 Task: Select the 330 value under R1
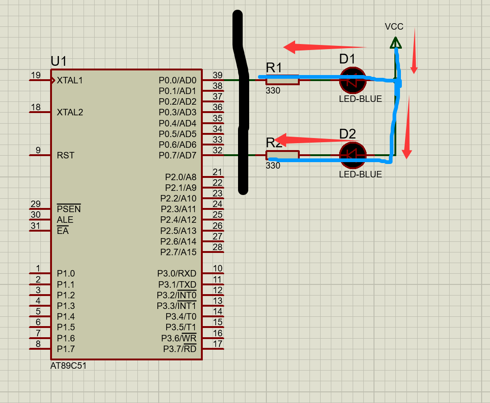coord(273,91)
